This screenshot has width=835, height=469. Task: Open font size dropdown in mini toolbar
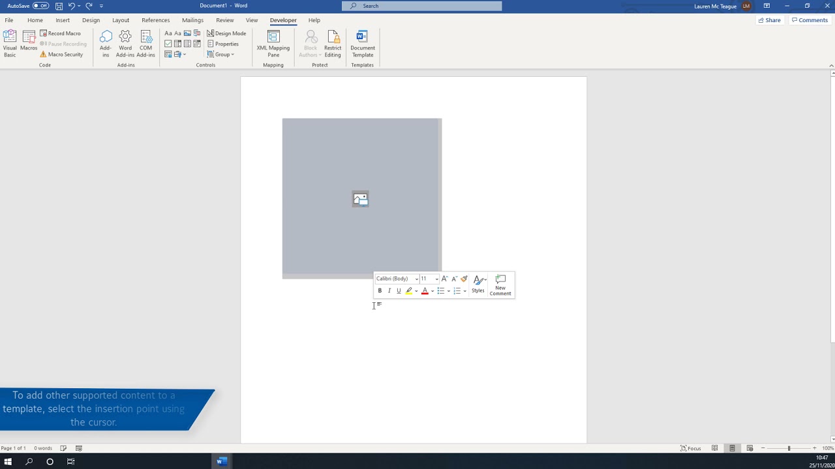[436, 279]
